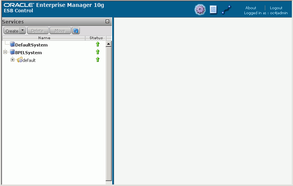Open the Maps connector icon view
This screenshot has width=293, height=186.
click(226, 10)
